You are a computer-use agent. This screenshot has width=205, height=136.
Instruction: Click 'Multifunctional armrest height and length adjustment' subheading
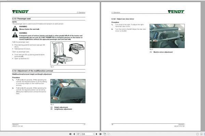point(32,74)
